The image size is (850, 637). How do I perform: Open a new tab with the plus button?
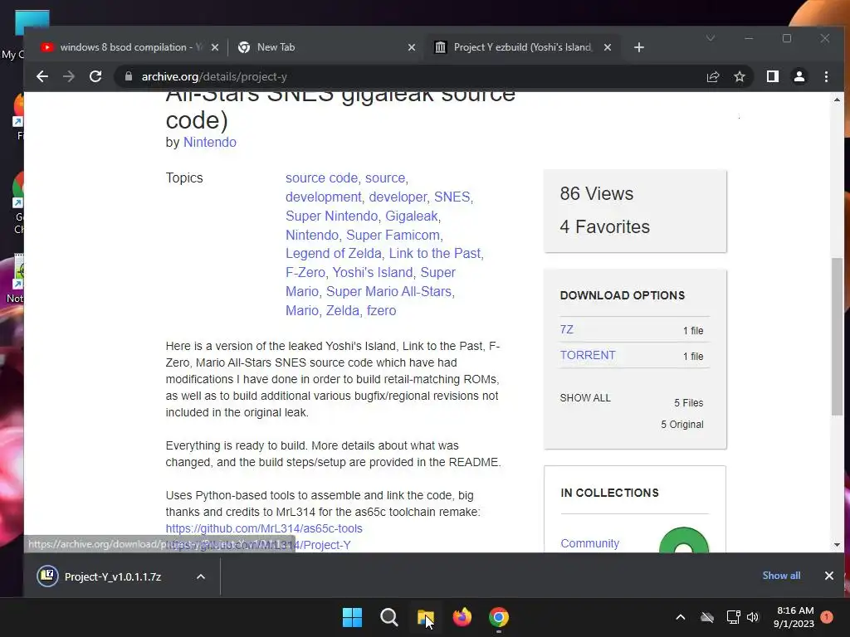point(639,47)
